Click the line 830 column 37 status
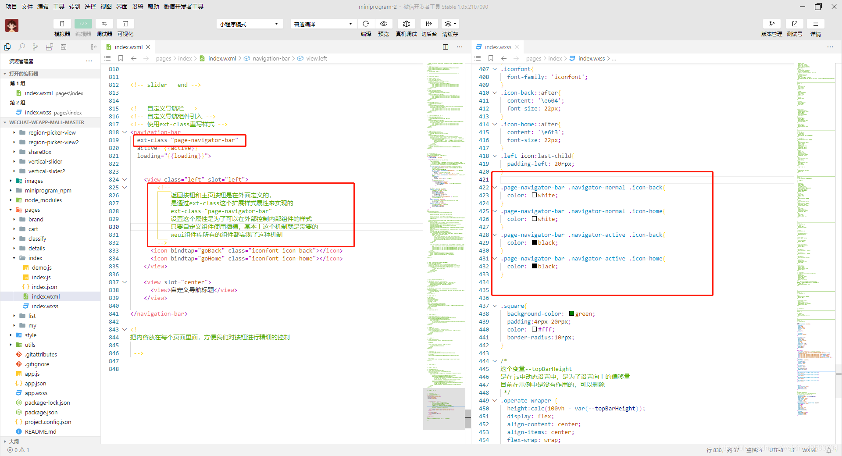Image resolution: width=842 pixels, height=456 pixels. pyautogui.click(x=723, y=450)
